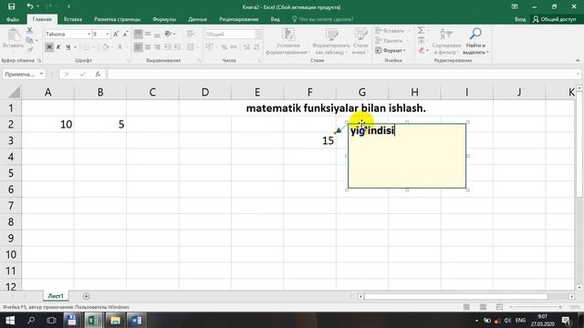Viewport: 584px width, 328px height.
Task: Click the merge and center icon
Action: (x=191, y=47)
